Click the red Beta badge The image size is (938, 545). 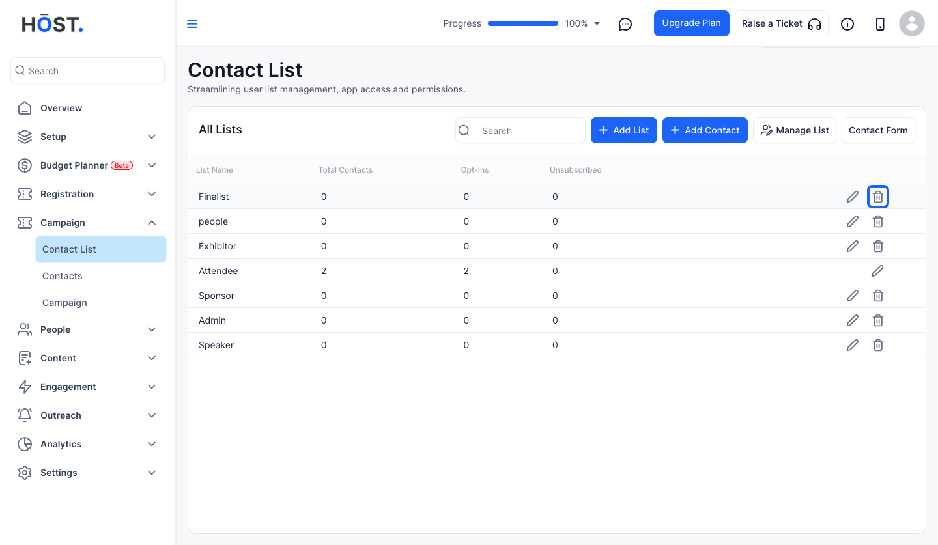[x=122, y=165]
